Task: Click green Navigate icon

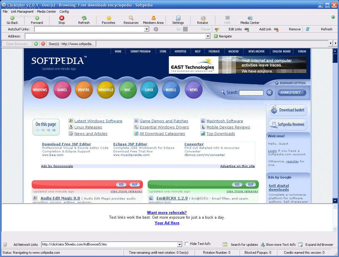Action: (x=215, y=36)
